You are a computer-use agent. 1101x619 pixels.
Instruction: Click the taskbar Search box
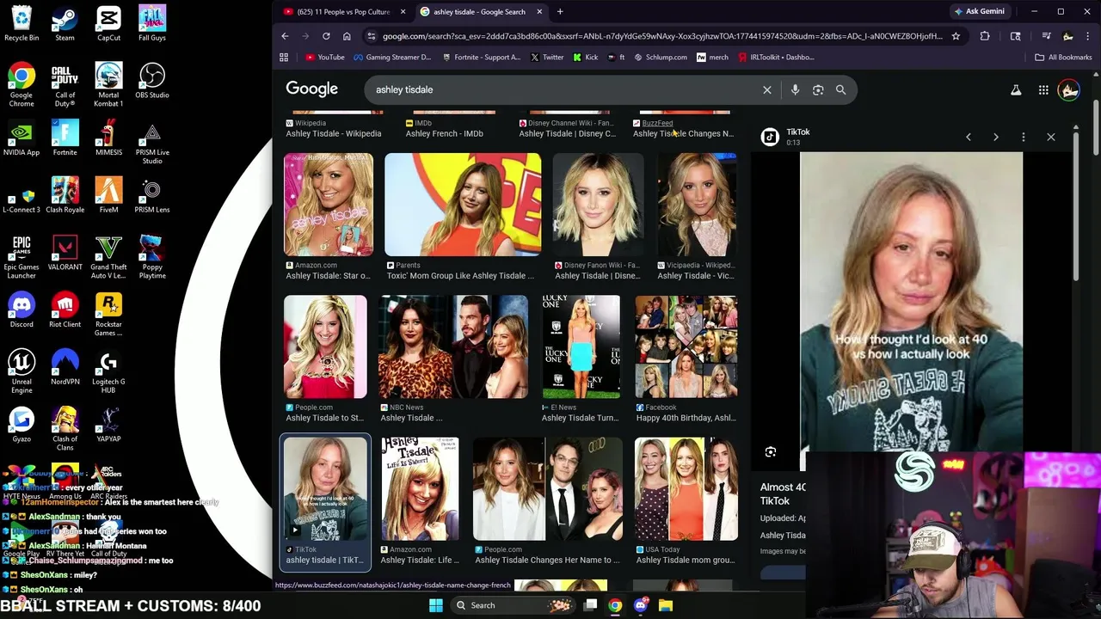coord(514,605)
